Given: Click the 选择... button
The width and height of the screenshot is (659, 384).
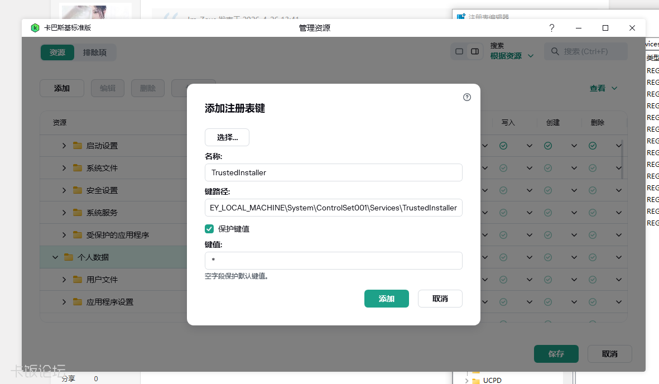Looking at the screenshot, I should pyautogui.click(x=227, y=137).
